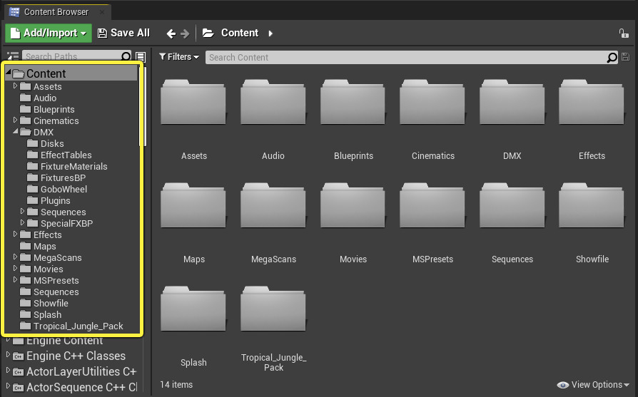
Task: Expand the MegaScans folder in tree
Action: tap(16, 257)
